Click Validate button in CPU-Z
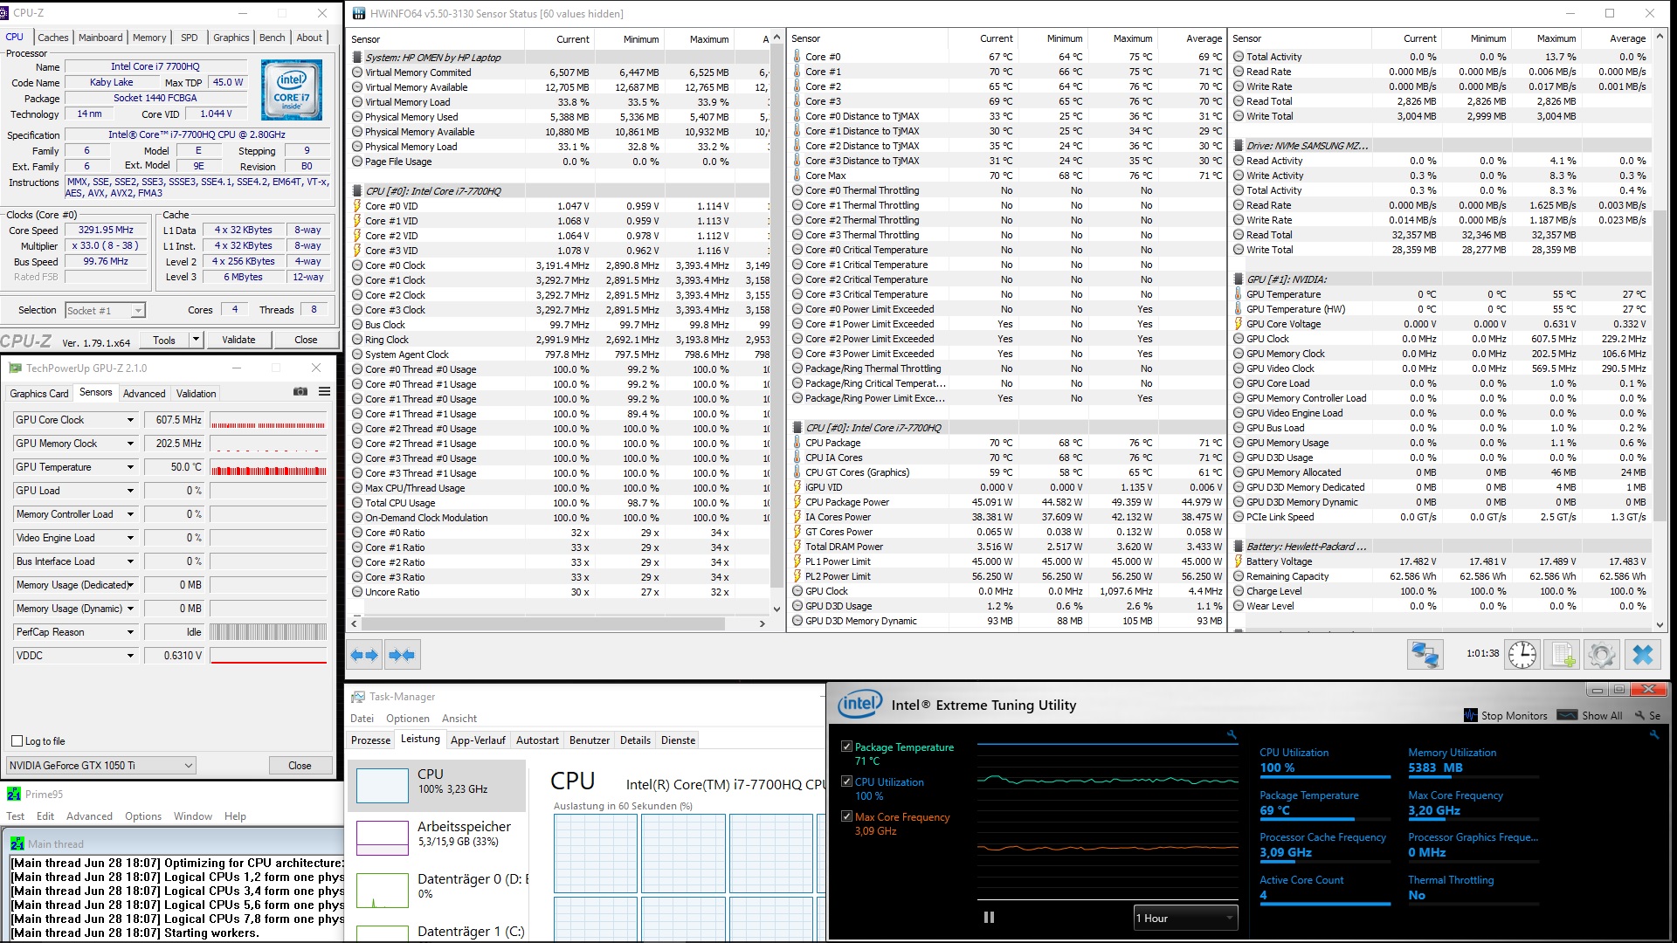 (x=238, y=340)
